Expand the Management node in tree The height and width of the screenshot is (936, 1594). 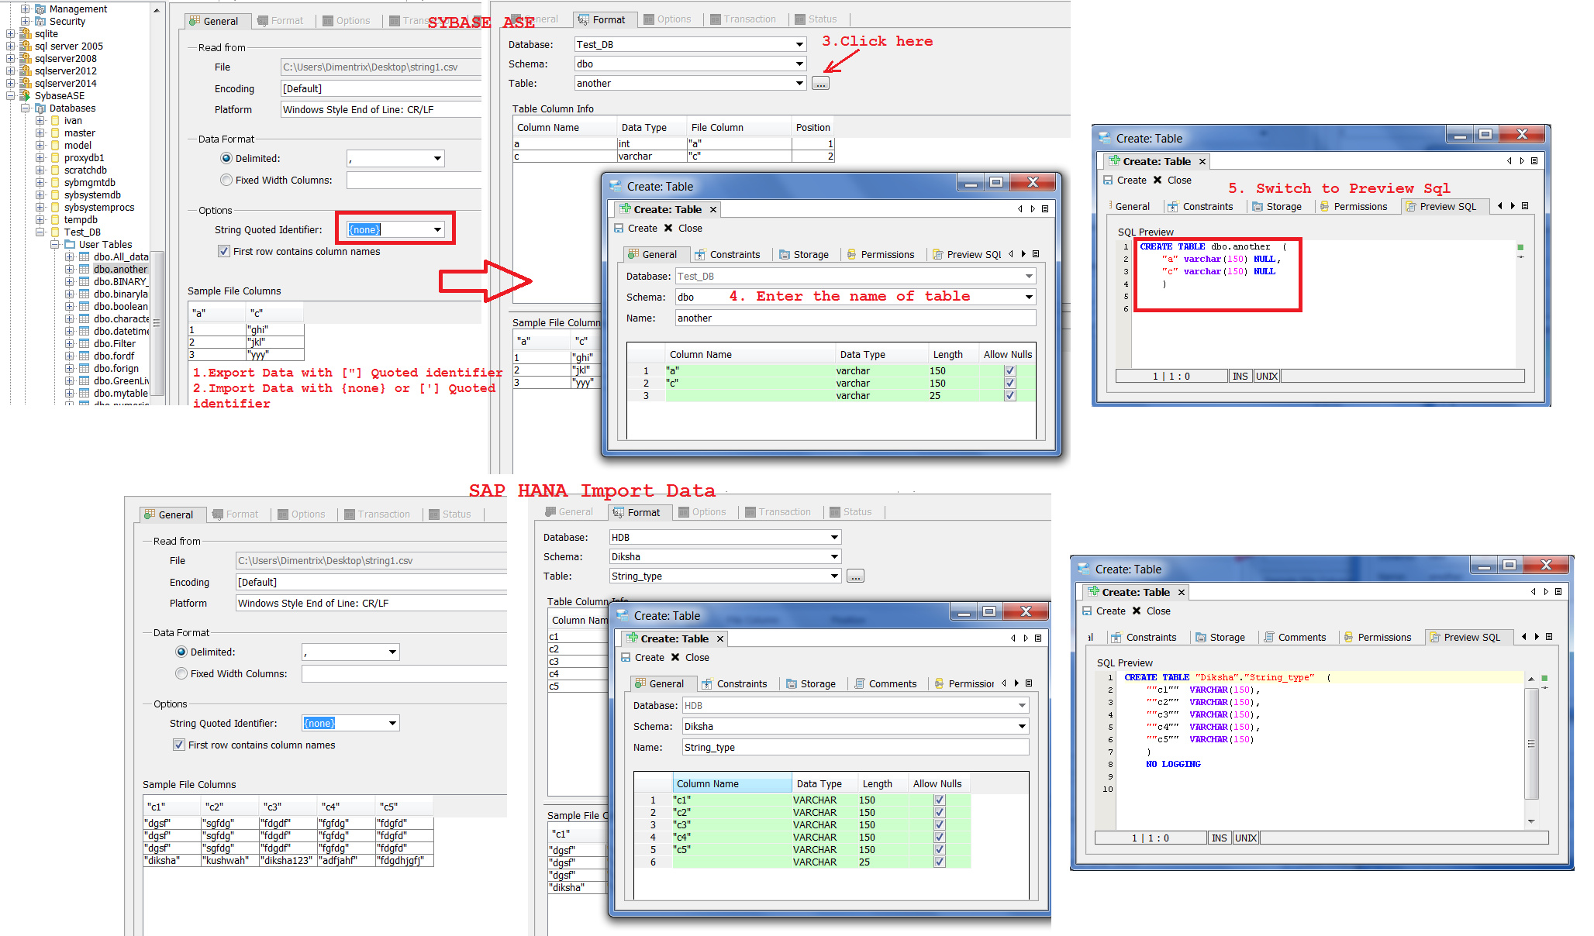(25, 9)
